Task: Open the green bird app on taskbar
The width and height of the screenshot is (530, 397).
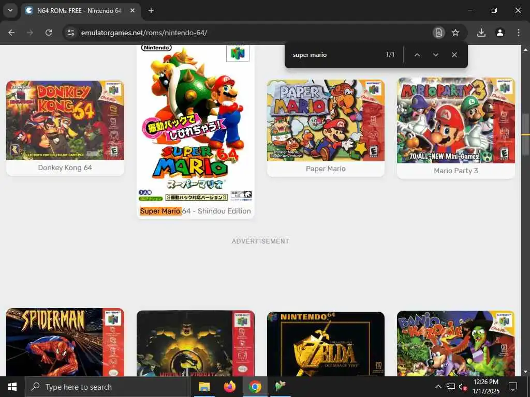Action: pyautogui.click(x=280, y=387)
